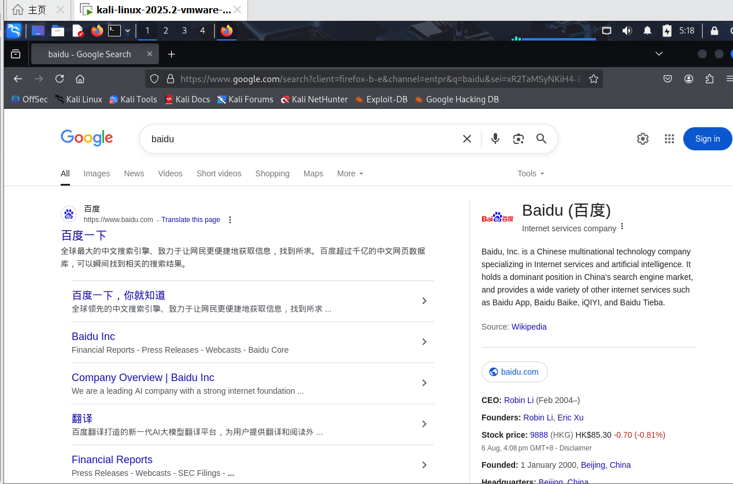
Task: Expand the Tools dropdown
Action: coord(531,173)
